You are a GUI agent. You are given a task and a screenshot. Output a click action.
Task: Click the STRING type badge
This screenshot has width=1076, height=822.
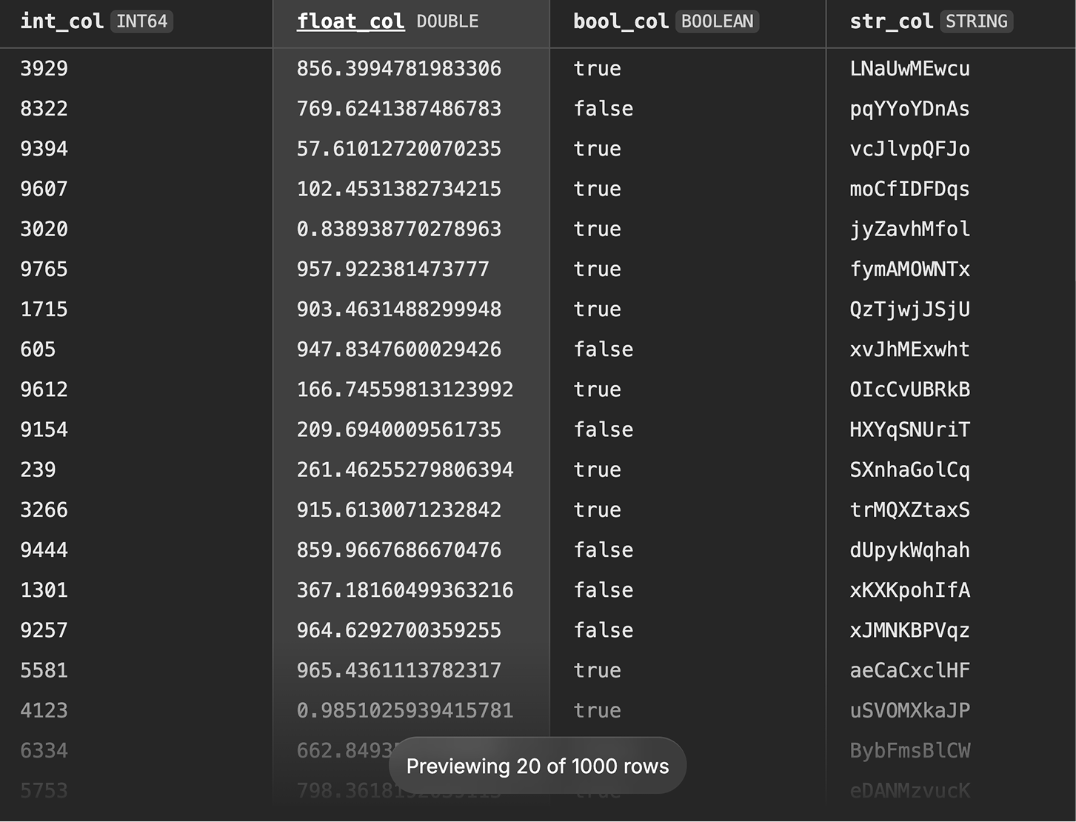tap(976, 21)
